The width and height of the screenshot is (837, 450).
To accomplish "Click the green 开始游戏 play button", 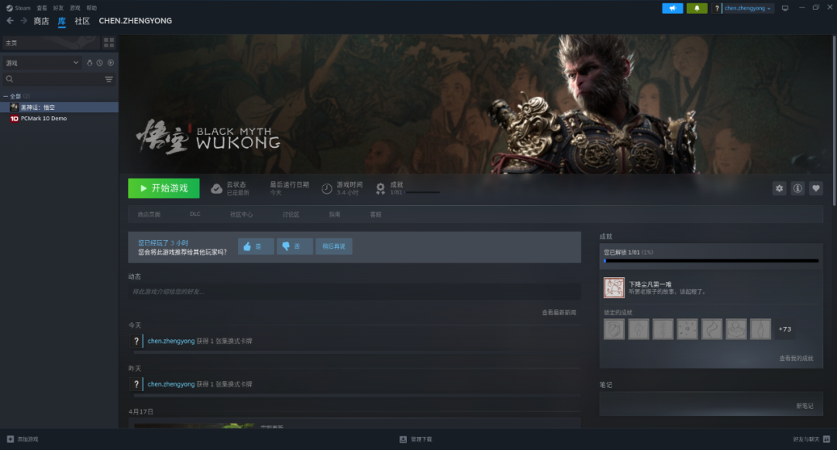I will pyautogui.click(x=164, y=188).
